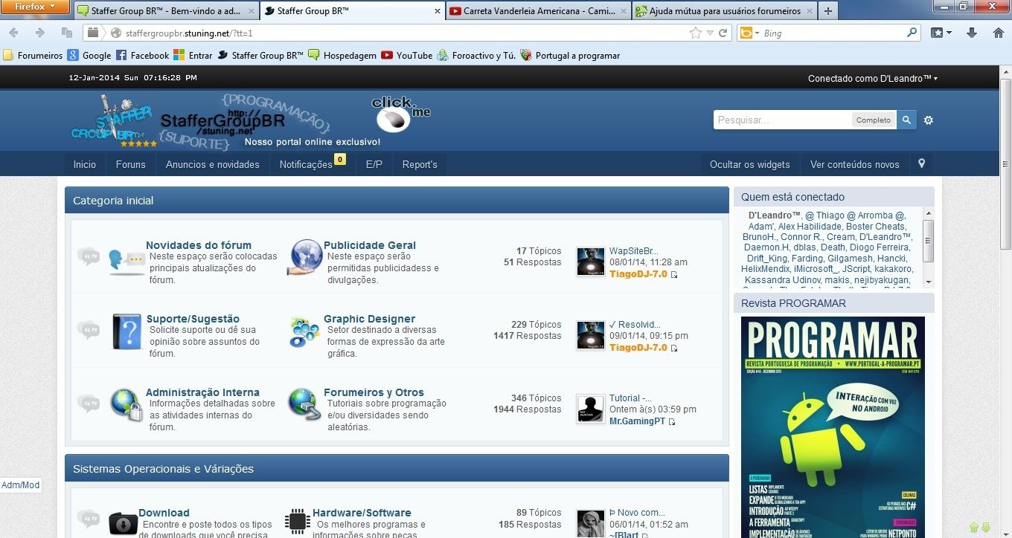This screenshot has width=1012, height=538.
Task: Close the active Staffer Group BR tab
Action: tap(437, 11)
